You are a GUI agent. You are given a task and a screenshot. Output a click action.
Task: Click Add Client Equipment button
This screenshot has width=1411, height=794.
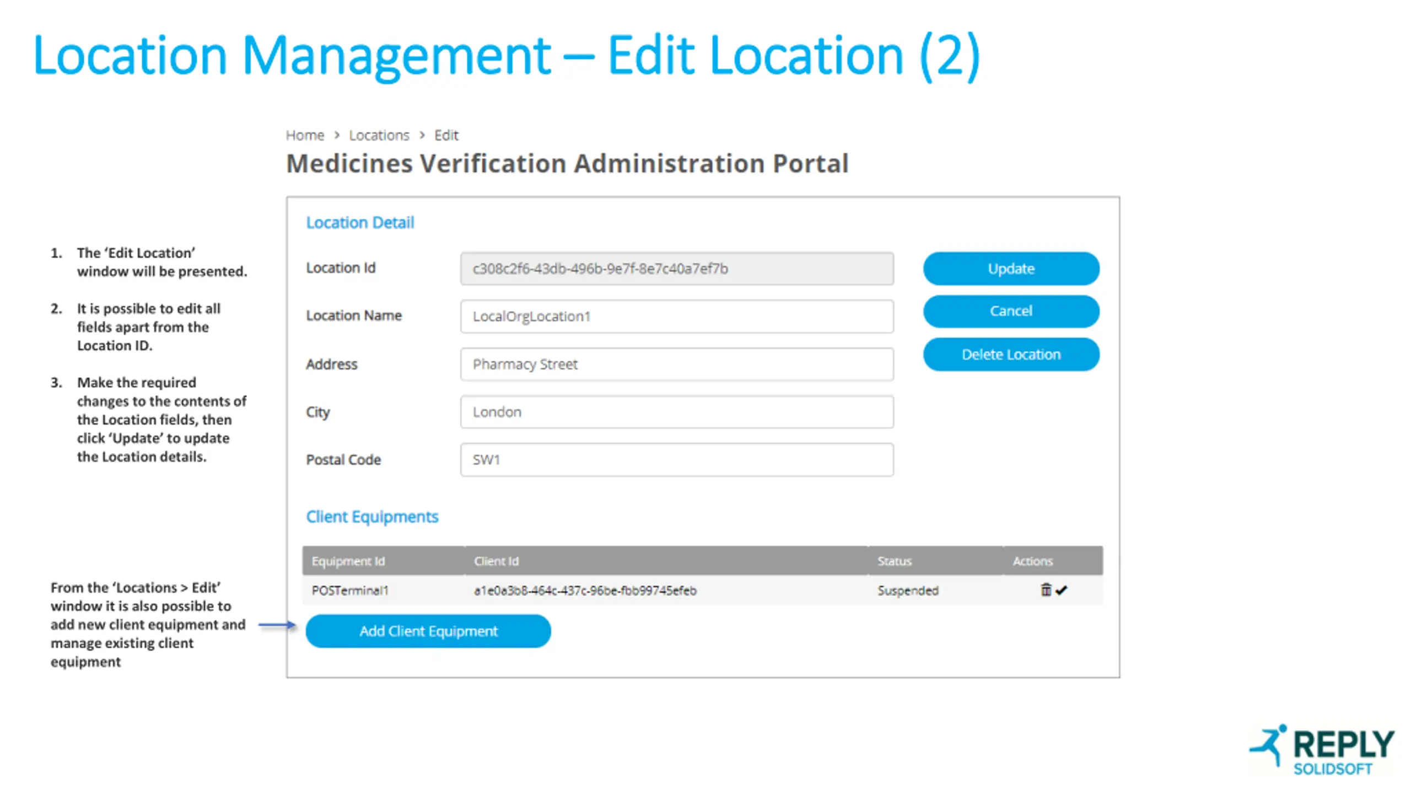pos(428,631)
